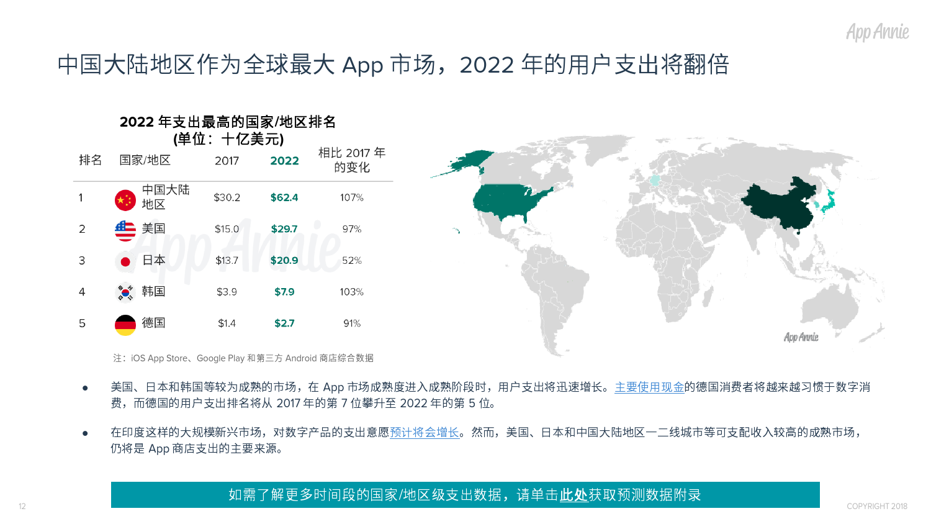This screenshot has height=524, width=931.
Task: Click the 52% change value
Action: pyautogui.click(x=352, y=261)
